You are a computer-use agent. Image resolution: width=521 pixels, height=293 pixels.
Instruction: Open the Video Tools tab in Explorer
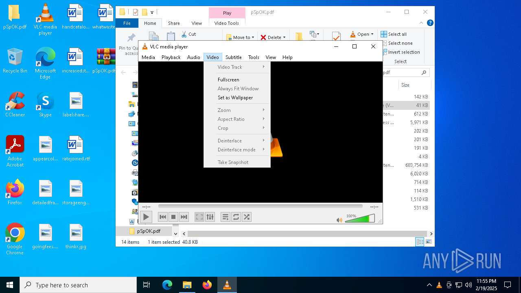227,23
